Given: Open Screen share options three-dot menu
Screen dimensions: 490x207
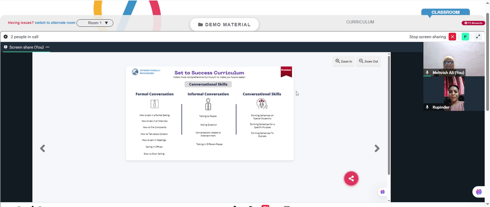Looking at the screenshot, I should (48, 47).
